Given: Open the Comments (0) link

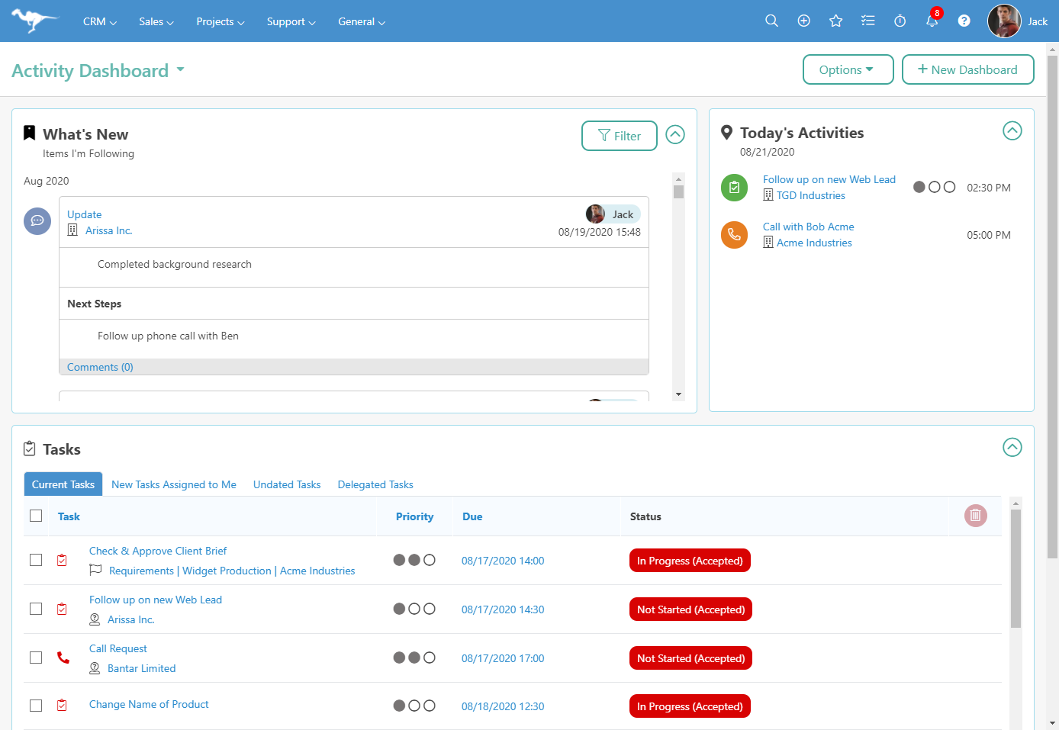Looking at the screenshot, I should (100, 367).
